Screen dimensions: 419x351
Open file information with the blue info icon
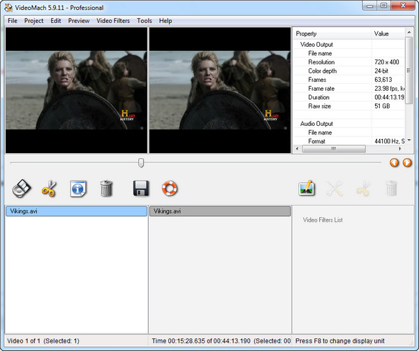pyautogui.click(x=78, y=187)
